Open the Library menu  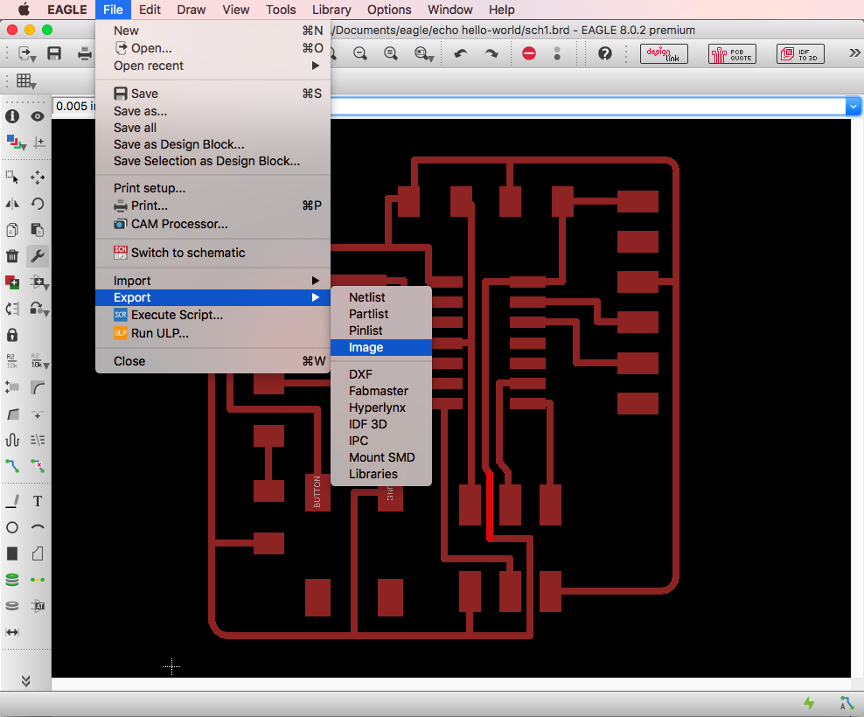click(x=331, y=10)
